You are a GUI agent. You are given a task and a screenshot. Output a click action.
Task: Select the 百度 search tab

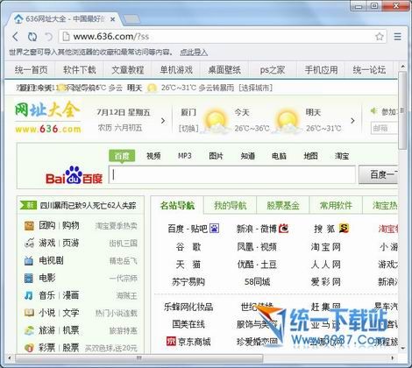click(x=122, y=156)
